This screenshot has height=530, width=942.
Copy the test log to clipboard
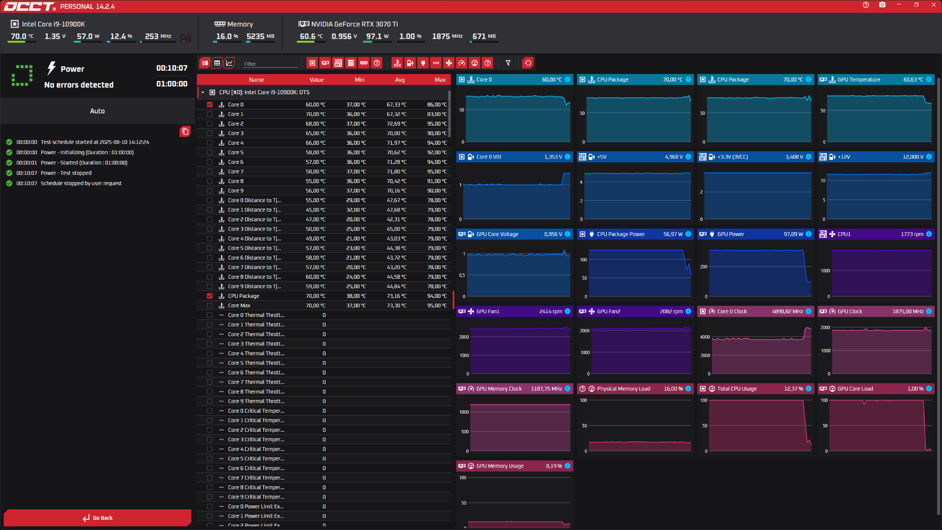[x=185, y=132]
